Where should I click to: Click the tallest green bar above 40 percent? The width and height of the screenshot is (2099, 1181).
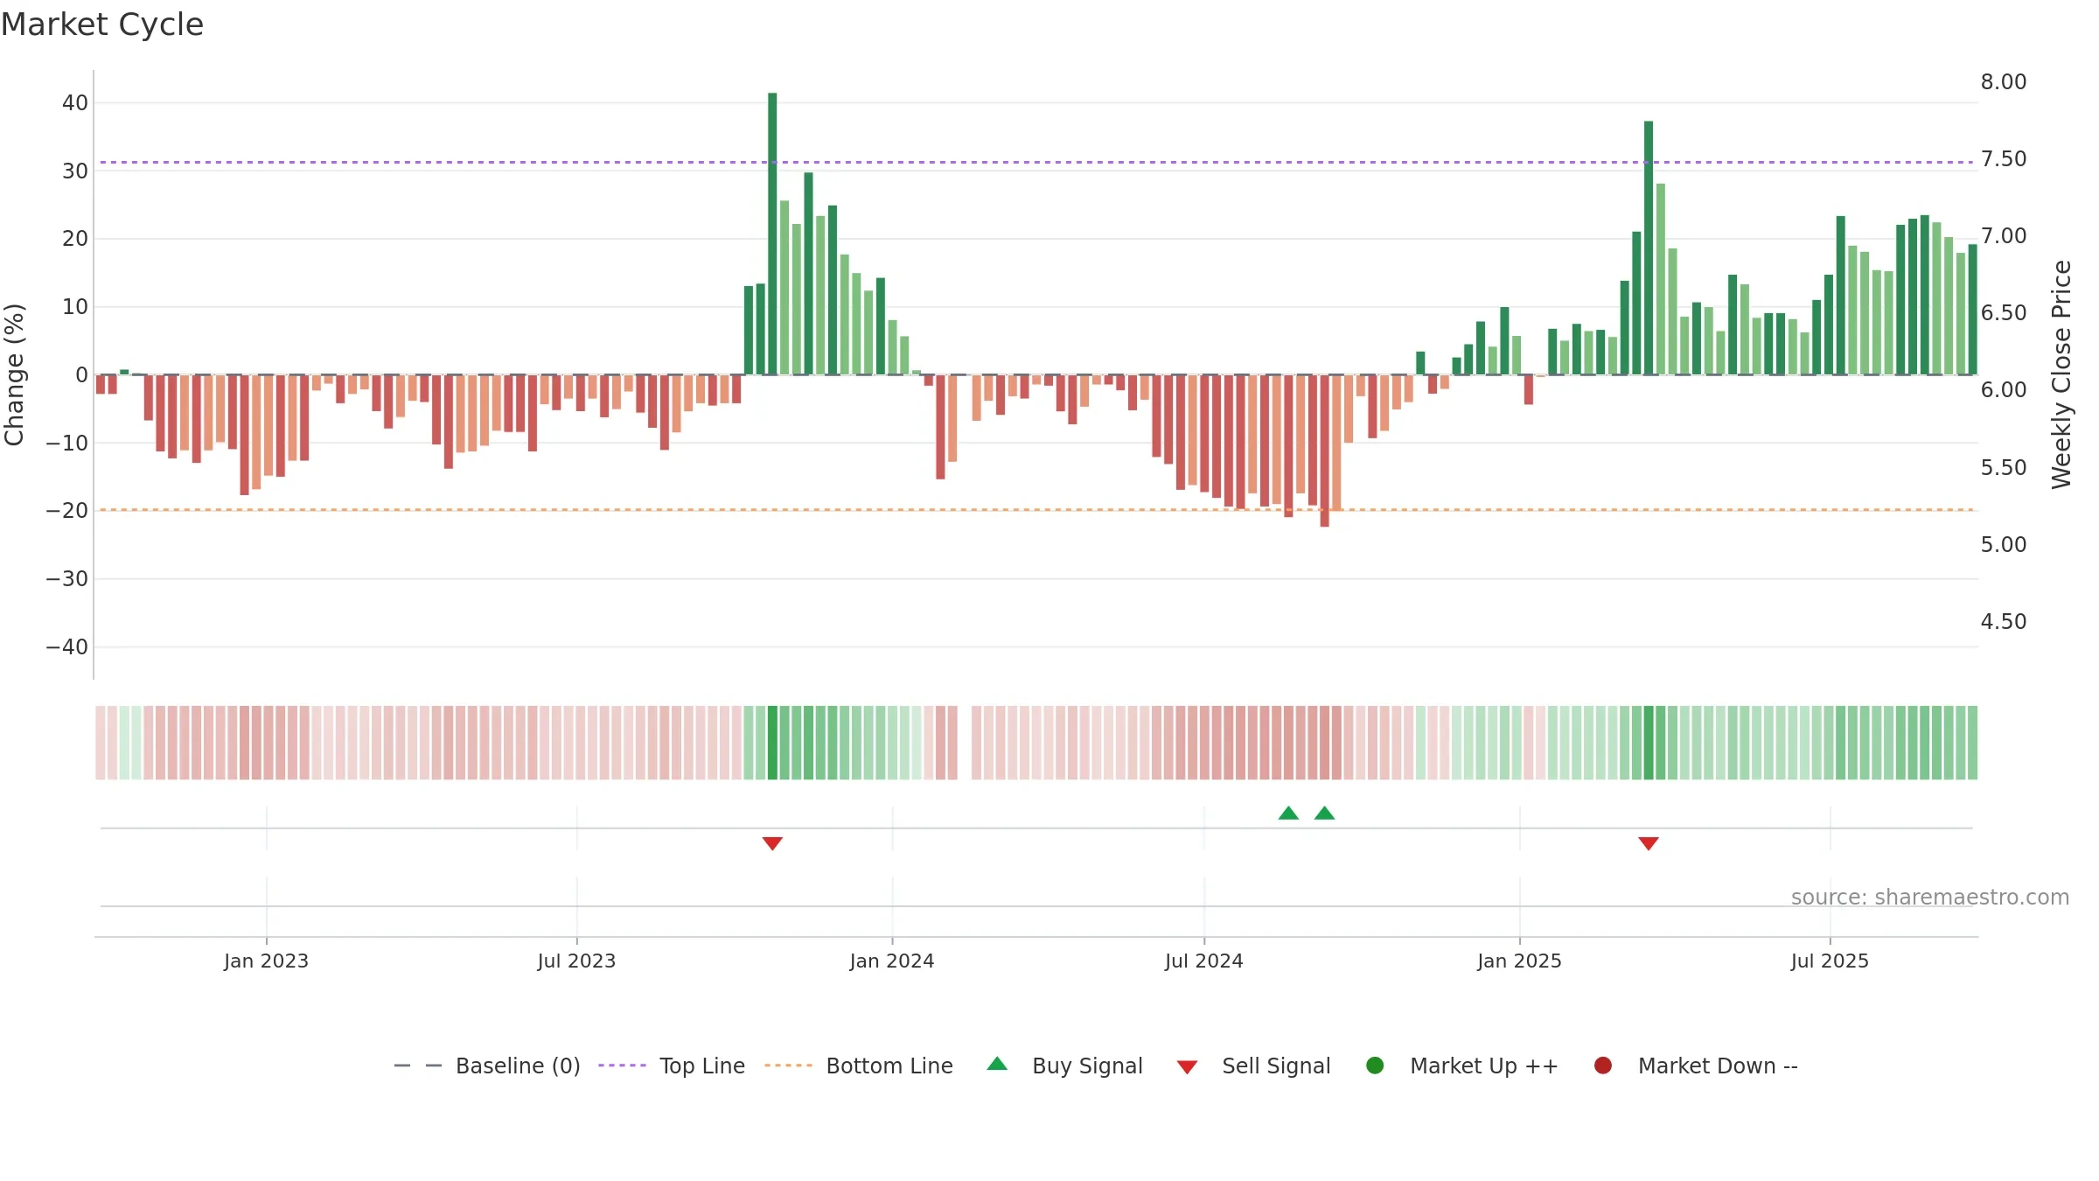tap(772, 234)
